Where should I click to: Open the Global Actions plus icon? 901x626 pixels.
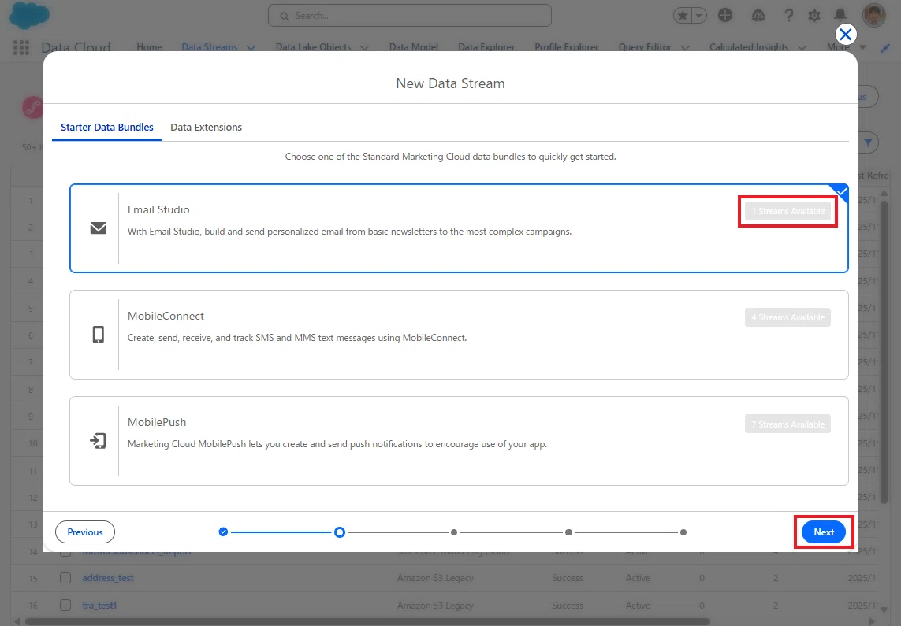[725, 16]
